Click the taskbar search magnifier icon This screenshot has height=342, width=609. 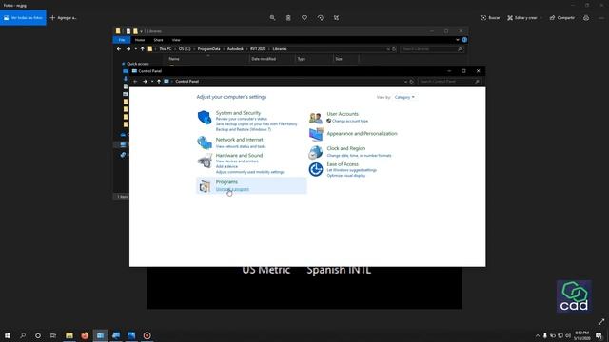[x=23, y=335]
